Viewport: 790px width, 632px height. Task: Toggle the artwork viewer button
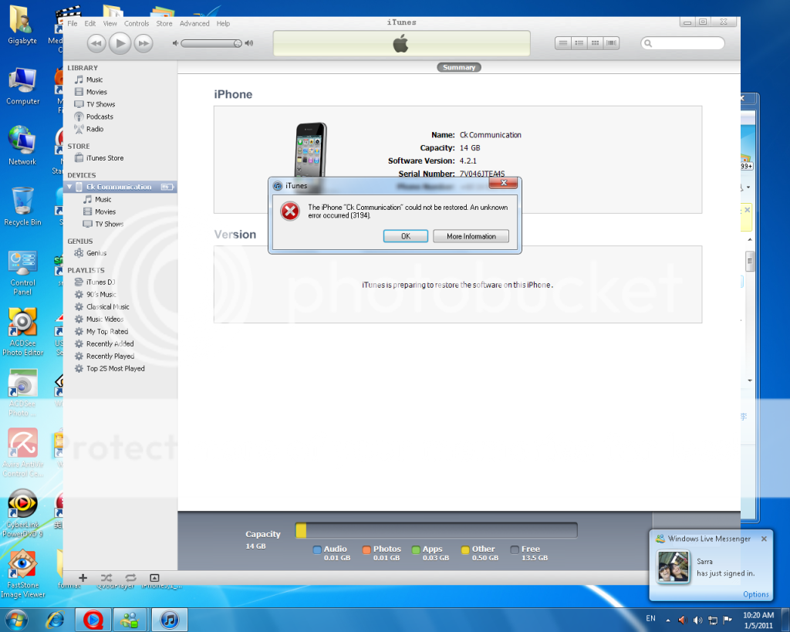[x=154, y=577]
